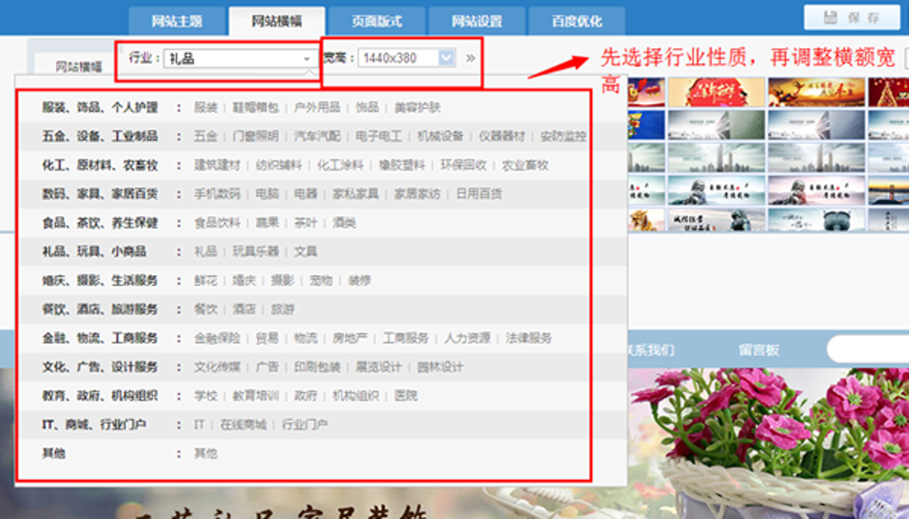Choose 在线商城 category
The height and width of the screenshot is (519, 909).
[243, 425]
